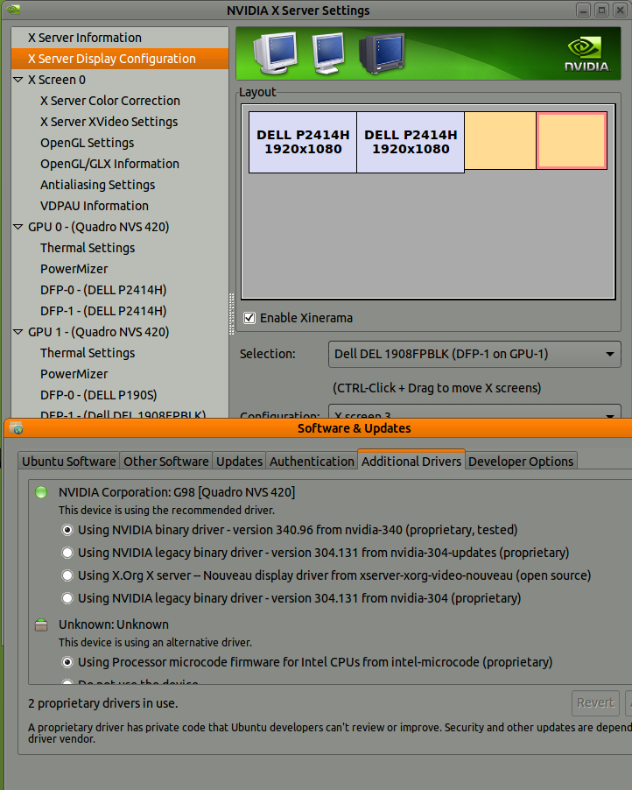632x790 pixels.
Task: Click the NVIDIA logo in the banner
Action: pos(586,54)
